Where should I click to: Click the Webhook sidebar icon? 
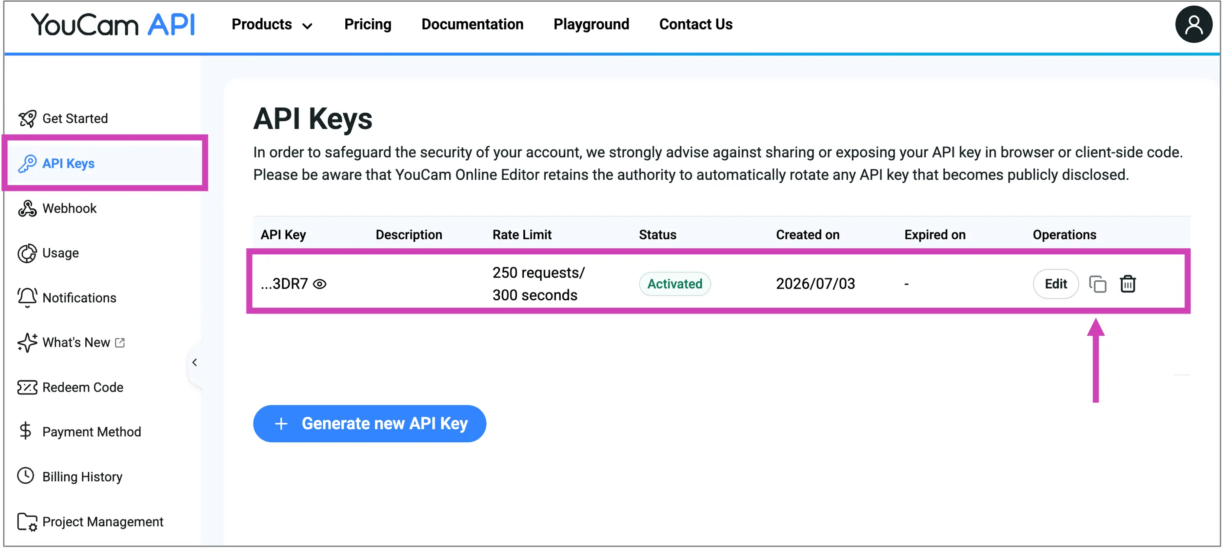[27, 208]
